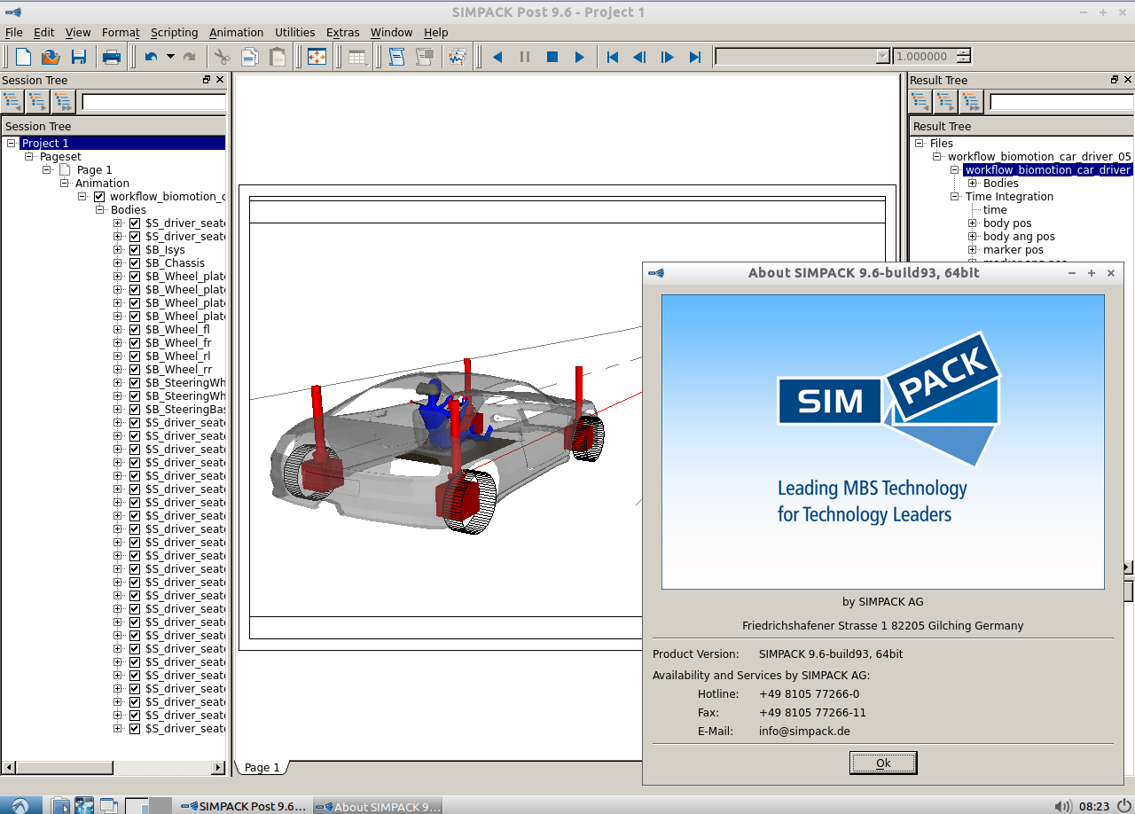Uncheck the $B_Wheel_fr checkbox
This screenshot has width=1135, height=814.
135,343
